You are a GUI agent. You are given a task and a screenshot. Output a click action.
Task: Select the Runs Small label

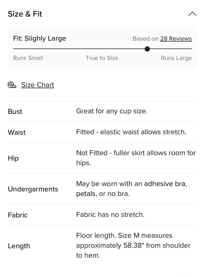[x=28, y=58]
